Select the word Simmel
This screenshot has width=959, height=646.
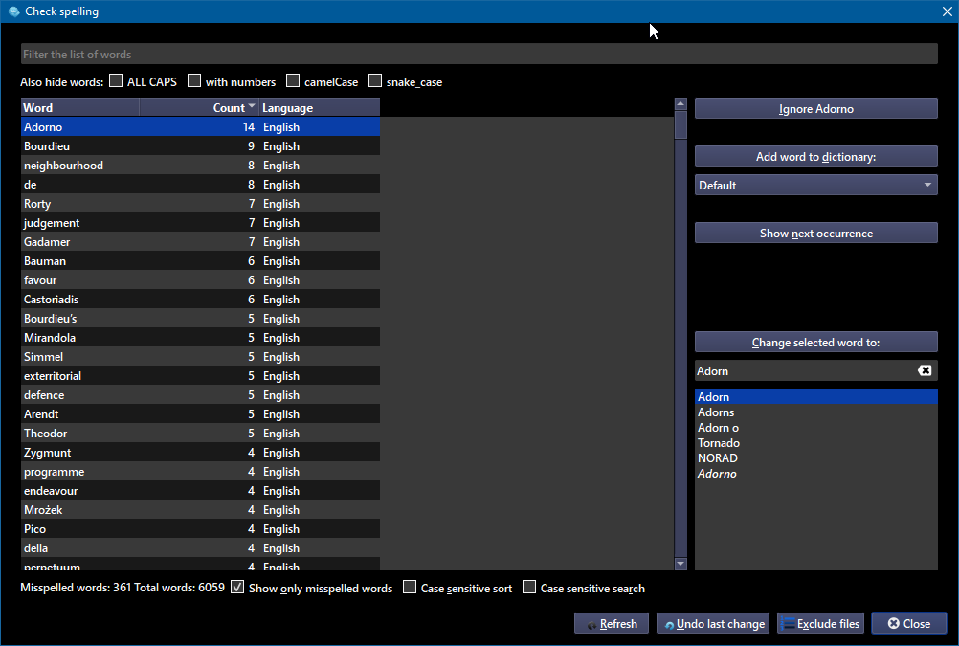201,357
